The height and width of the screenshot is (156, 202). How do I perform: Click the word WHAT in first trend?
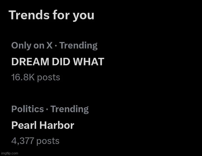pos(89,62)
